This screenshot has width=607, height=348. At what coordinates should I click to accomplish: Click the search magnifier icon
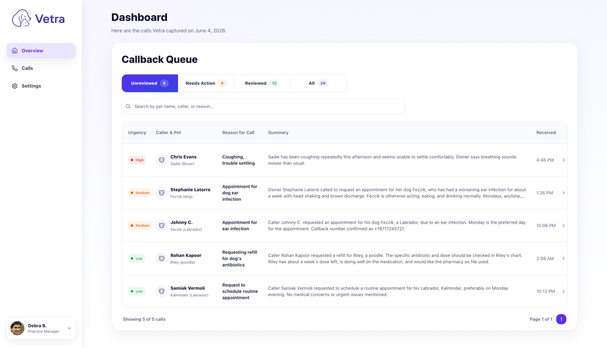(x=128, y=106)
